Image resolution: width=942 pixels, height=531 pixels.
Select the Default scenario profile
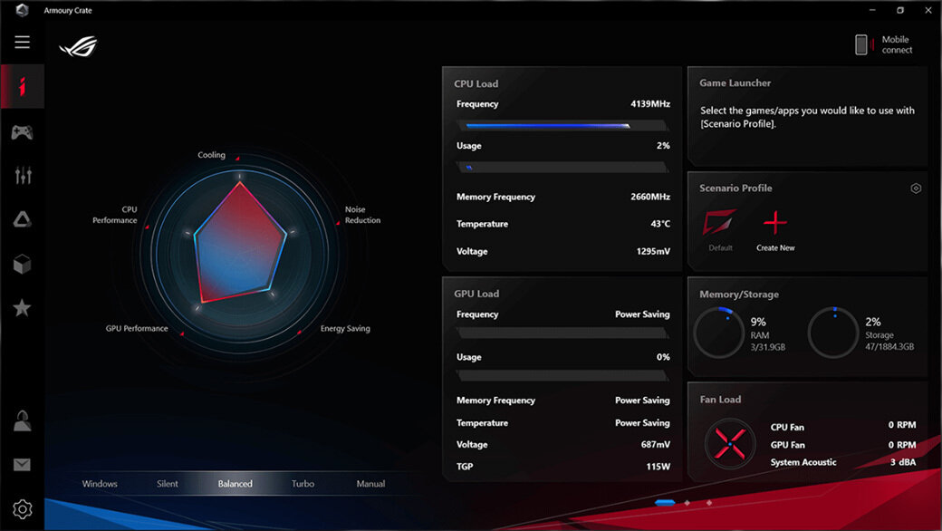tap(720, 228)
